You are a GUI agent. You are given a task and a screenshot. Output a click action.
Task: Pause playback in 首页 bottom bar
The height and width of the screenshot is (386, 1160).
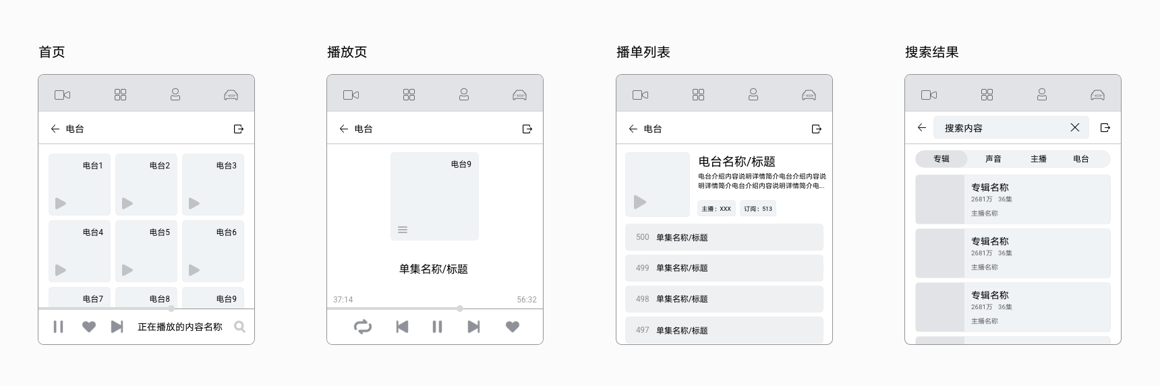[x=59, y=327]
